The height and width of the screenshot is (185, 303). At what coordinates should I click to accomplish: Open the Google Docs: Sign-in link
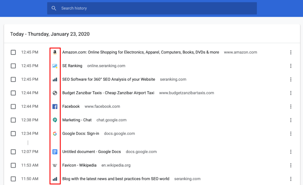[81, 134]
